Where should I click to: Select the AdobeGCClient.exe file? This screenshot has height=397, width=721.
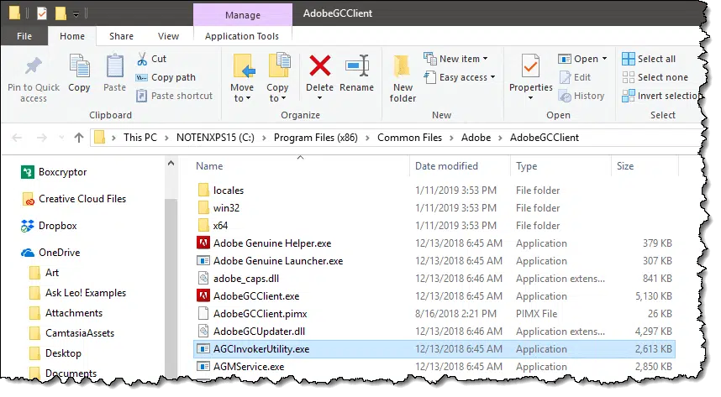coord(255,296)
